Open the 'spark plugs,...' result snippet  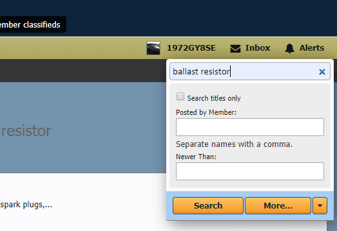pyautogui.click(x=26, y=205)
